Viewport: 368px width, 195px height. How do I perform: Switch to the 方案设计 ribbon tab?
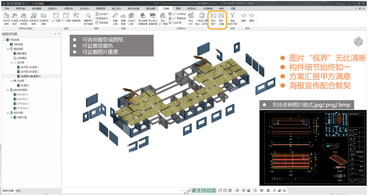52,8
